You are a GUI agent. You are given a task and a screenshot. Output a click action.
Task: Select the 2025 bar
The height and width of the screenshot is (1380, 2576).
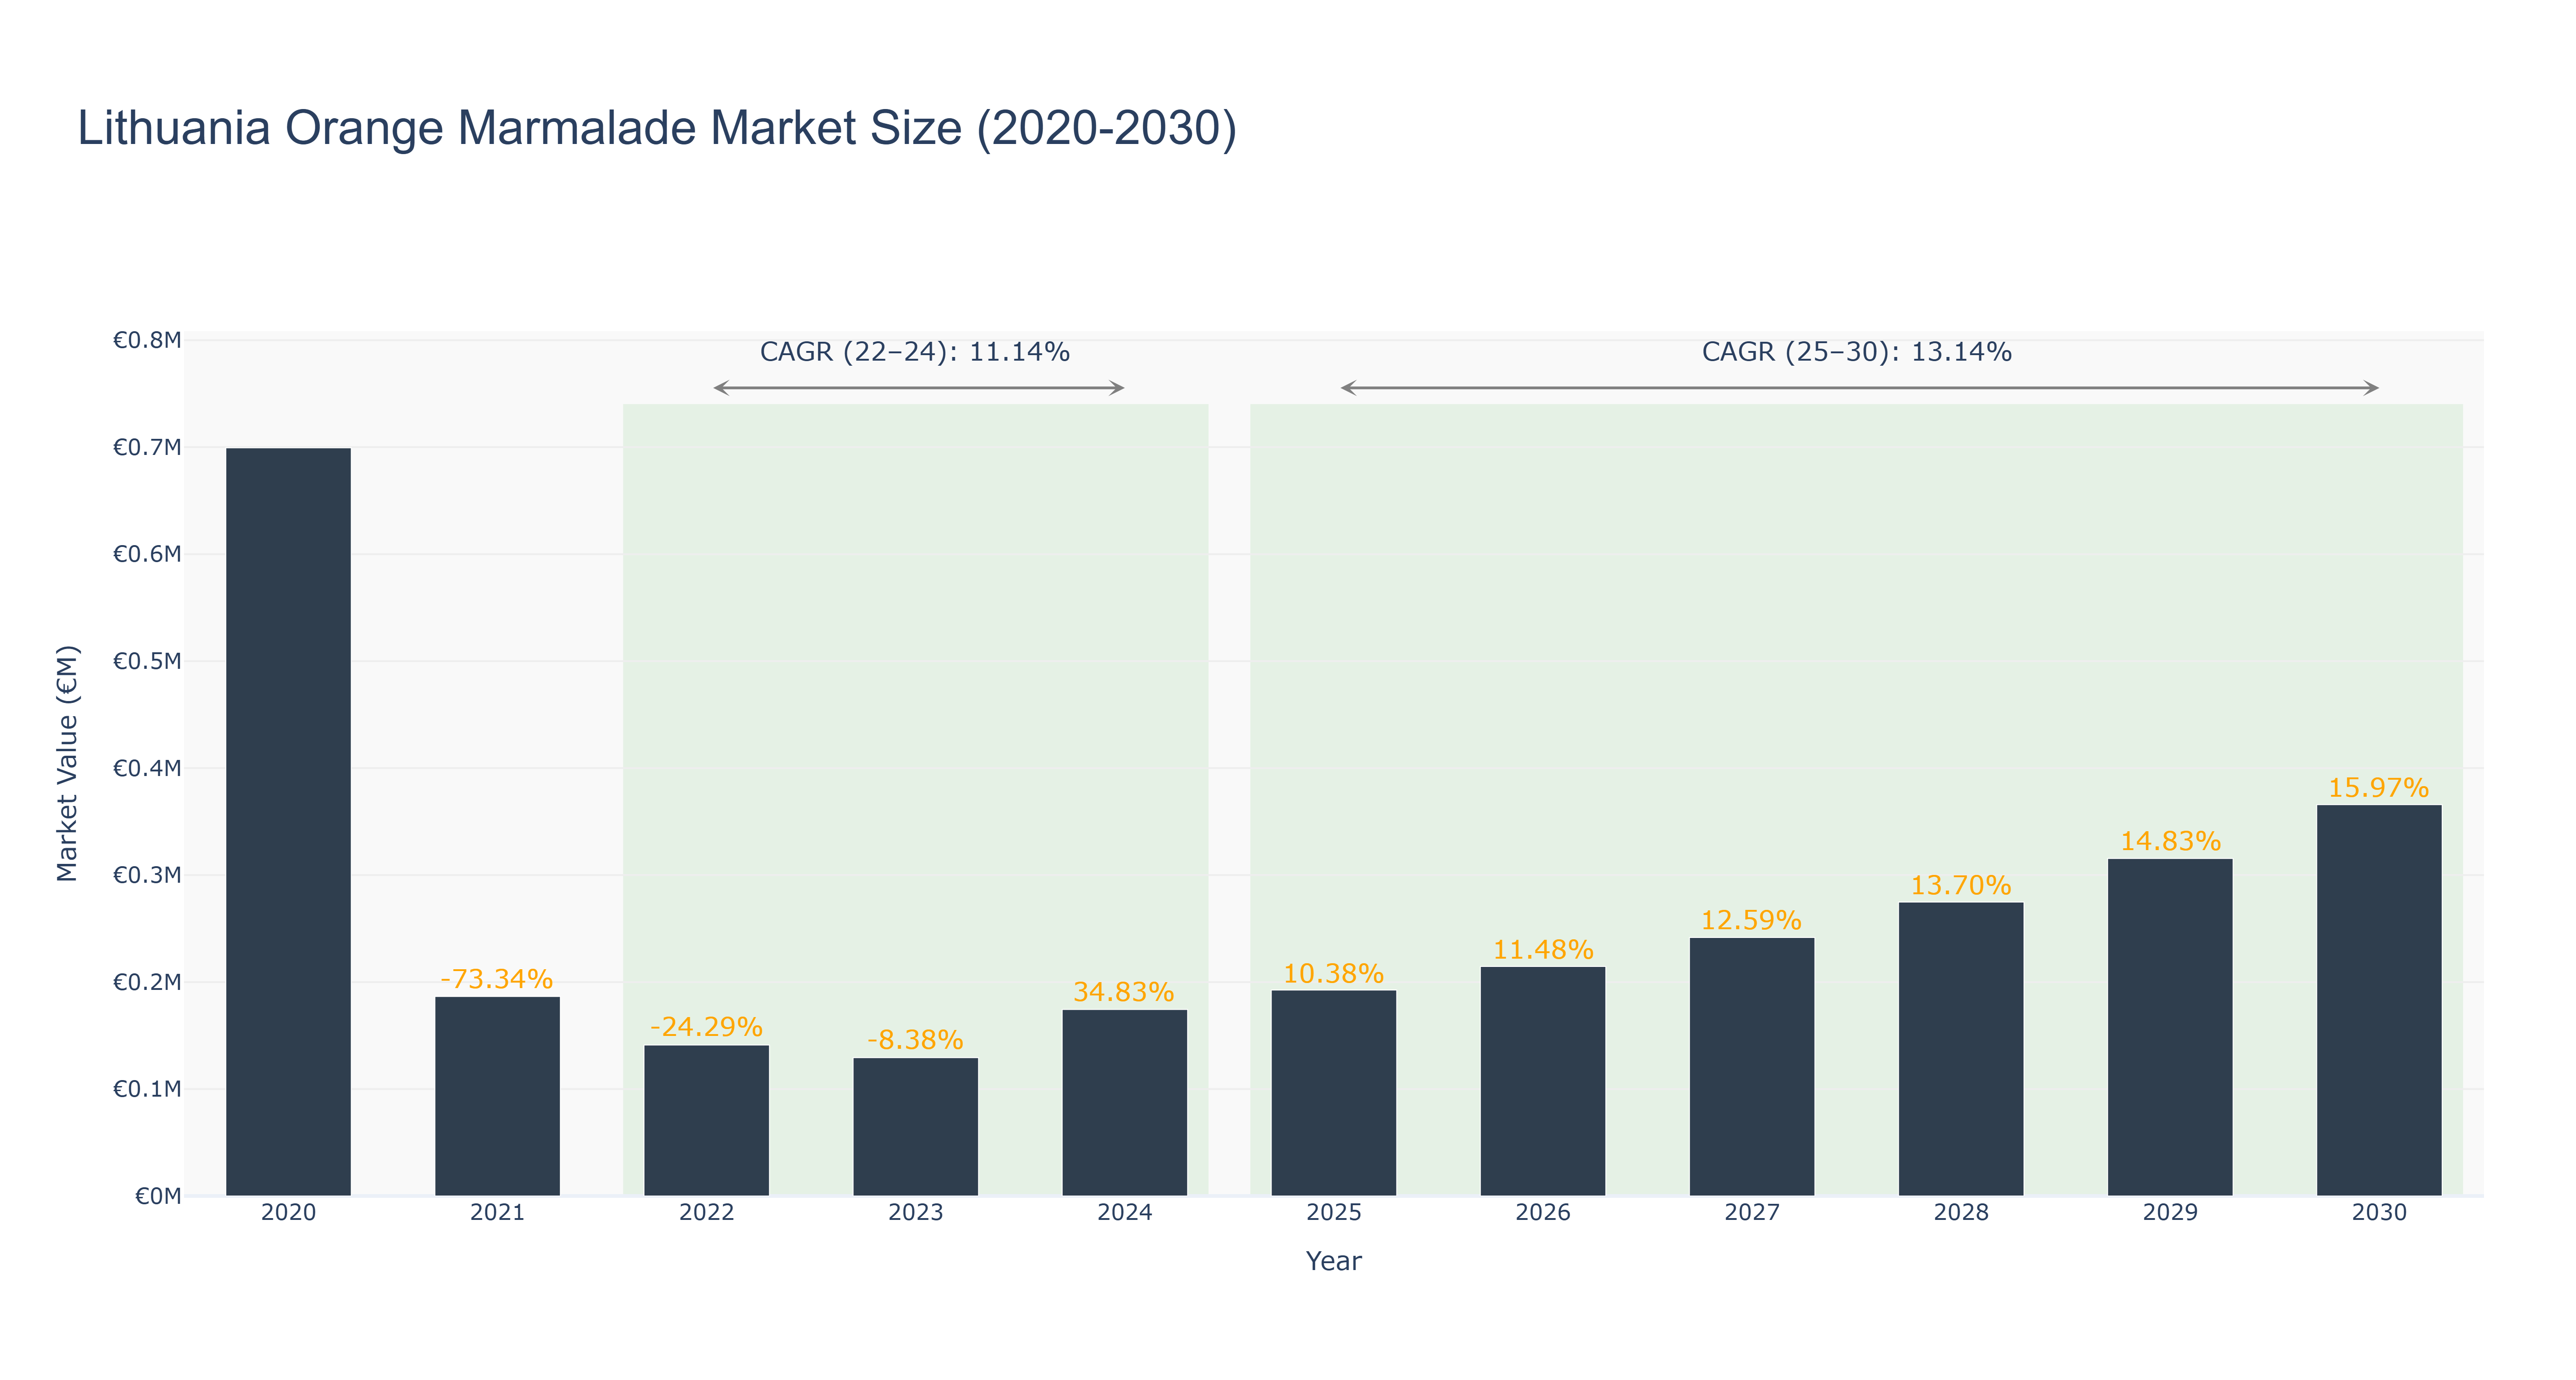pos(1333,1093)
